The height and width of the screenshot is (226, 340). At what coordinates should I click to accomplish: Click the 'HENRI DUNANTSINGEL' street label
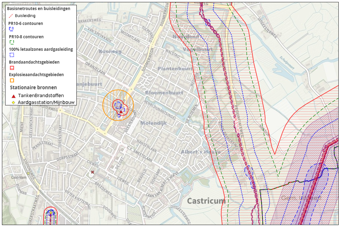(160, 110)
